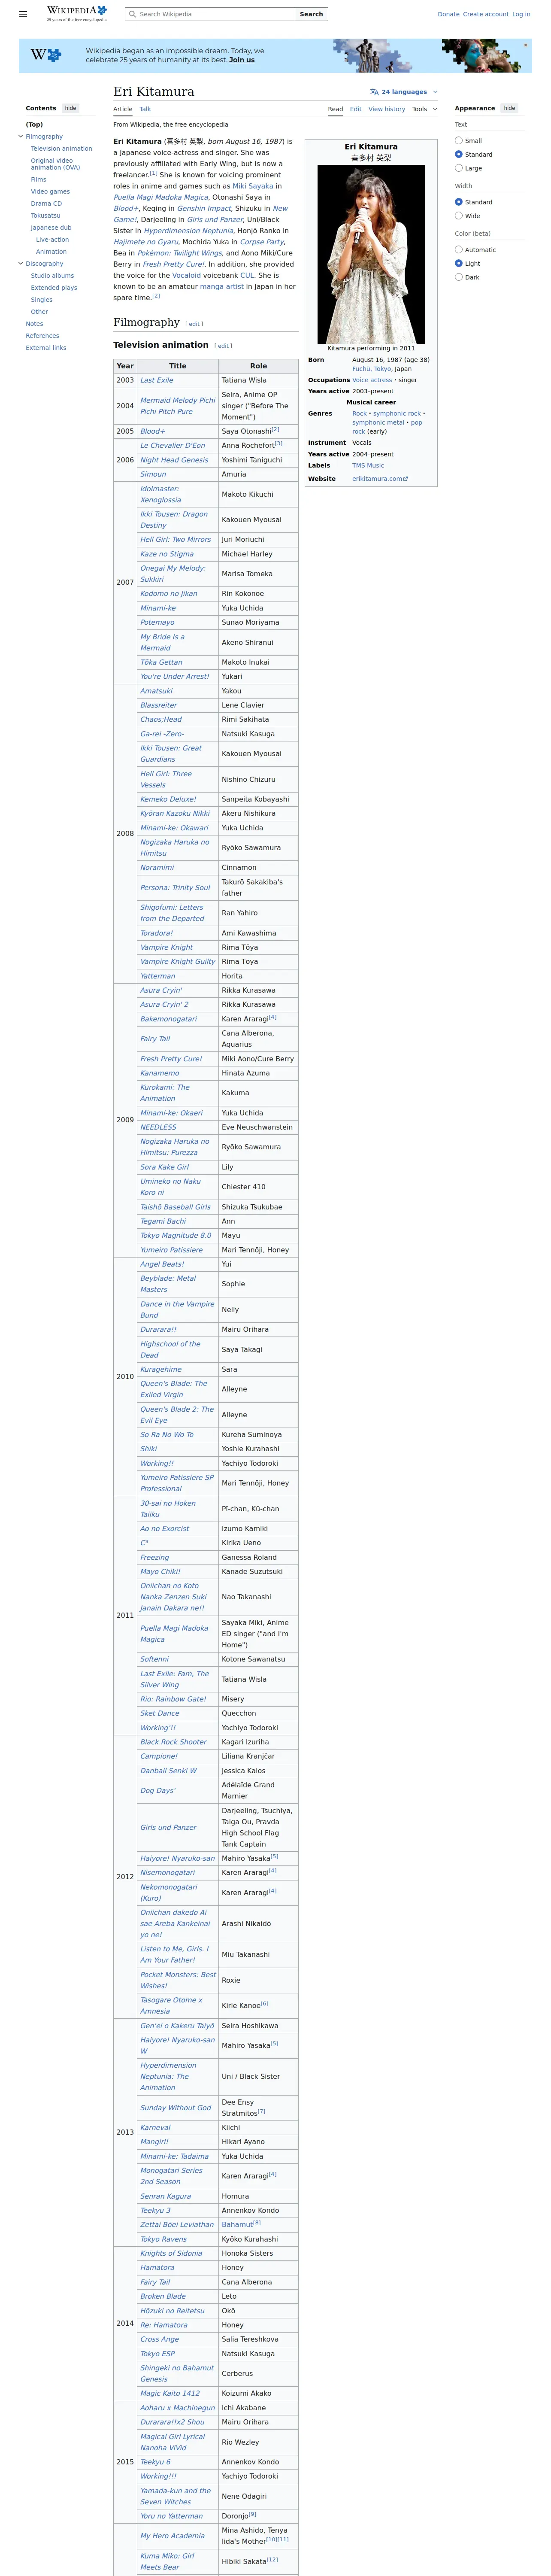The height and width of the screenshot is (2576, 551).
Task: Open Eri Kitamura's infobox photo
Action: point(371,254)
